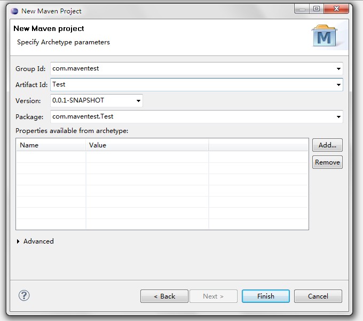
Task: Click the Name column header
Action: click(x=51, y=145)
